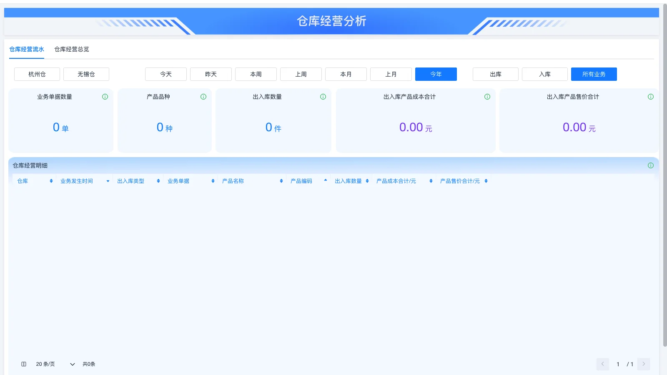Click the info icon on 业务单据数量 card
667x375 pixels.
pyautogui.click(x=105, y=97)
